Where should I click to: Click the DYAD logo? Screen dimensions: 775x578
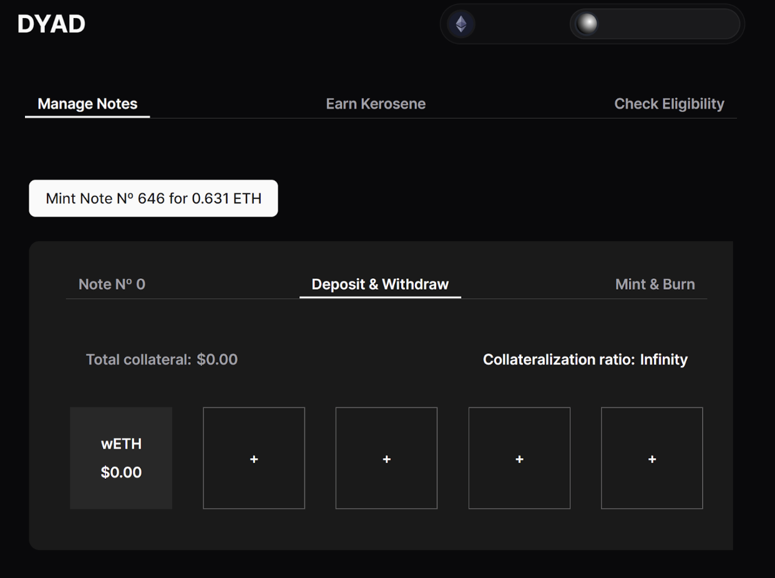[x=51, y=24]
